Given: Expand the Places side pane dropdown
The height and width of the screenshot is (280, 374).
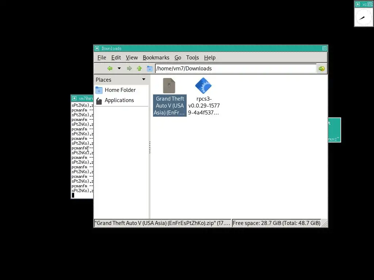Looking at the screenshot, I should [144, 79].
